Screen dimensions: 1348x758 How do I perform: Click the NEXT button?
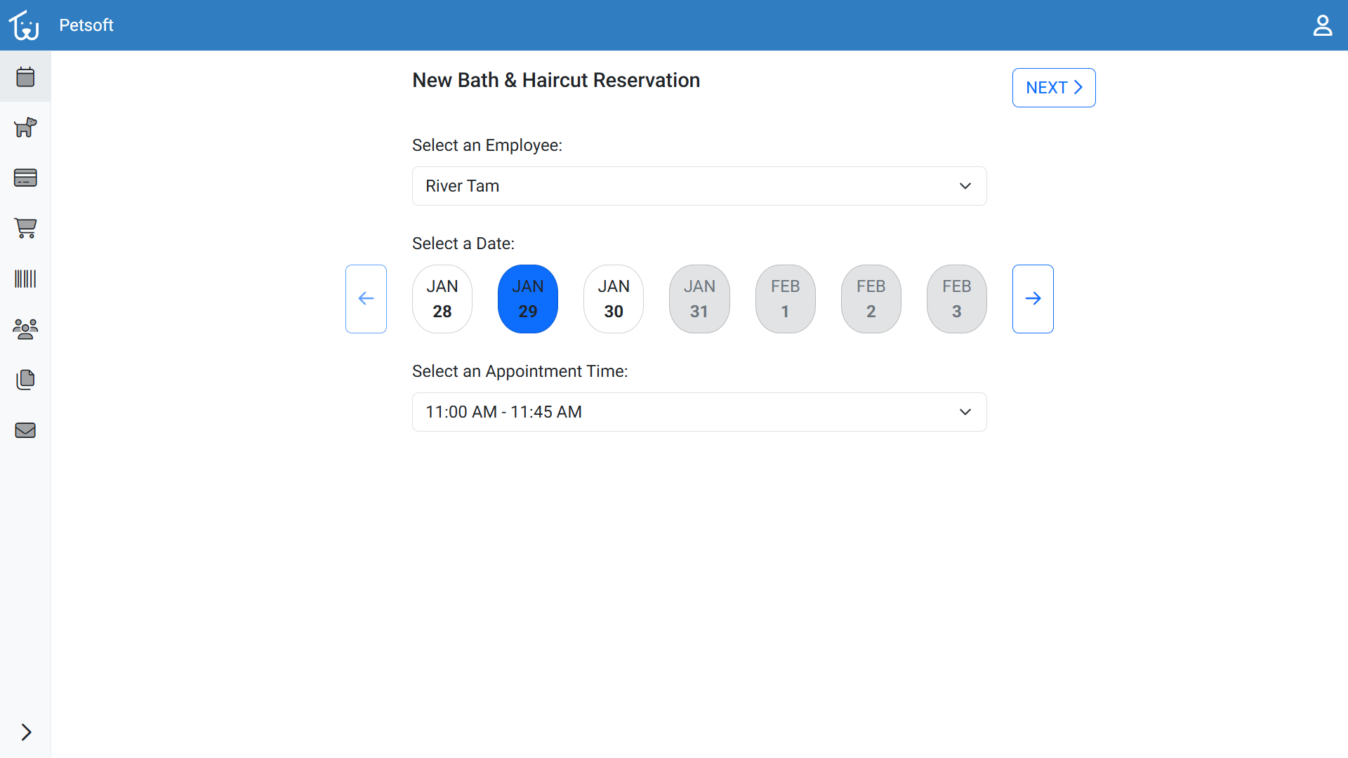tap(1054, 88)
